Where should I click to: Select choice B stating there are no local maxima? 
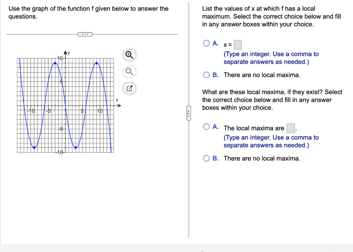tap(206, 75)
